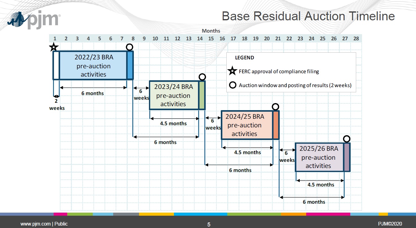Click the orange auction window bar of 2024/25
The image size is (416, 228).
coord(276,125)
